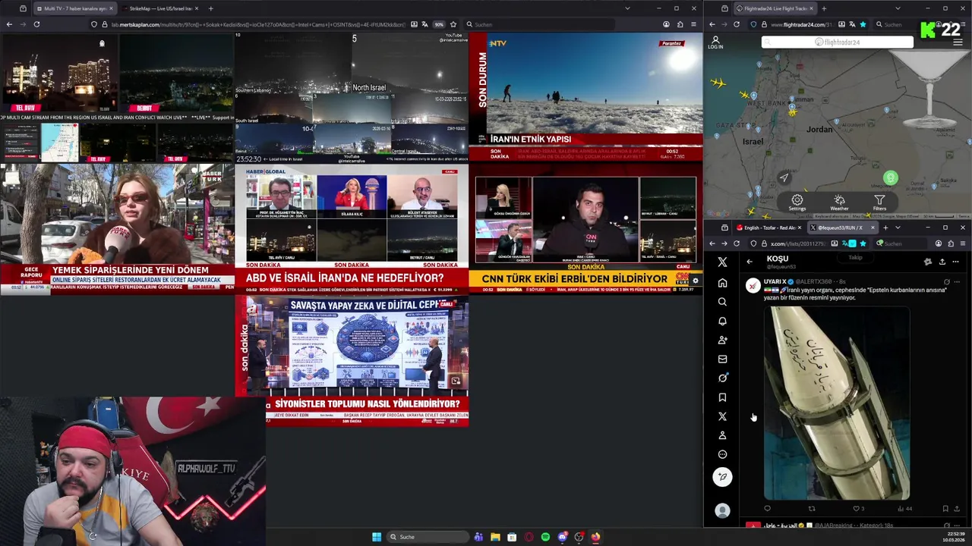Open X bookmarks sidebar icon
Screen dimensions: 972x546
pos(722,397)
